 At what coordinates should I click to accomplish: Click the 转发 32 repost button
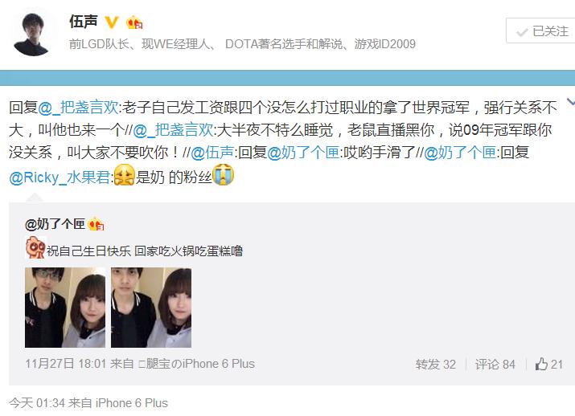pos(436,365)
